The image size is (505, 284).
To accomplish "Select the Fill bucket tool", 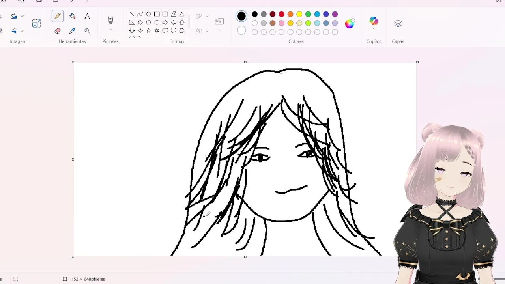I will [72, 16].
